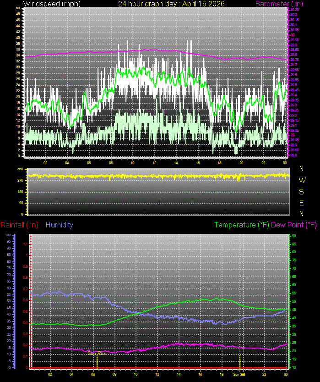
Task: Click the red rainfall baseline
Action: click(x=159, y=368)
